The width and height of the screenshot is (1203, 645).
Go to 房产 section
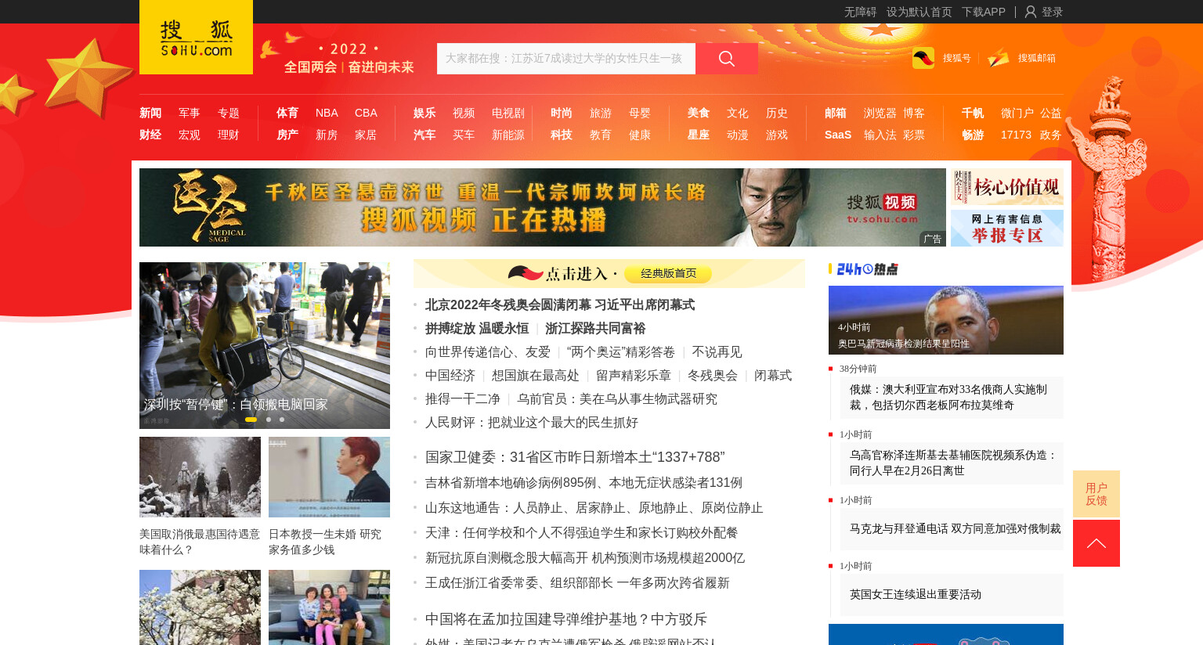tap(287, 135)
